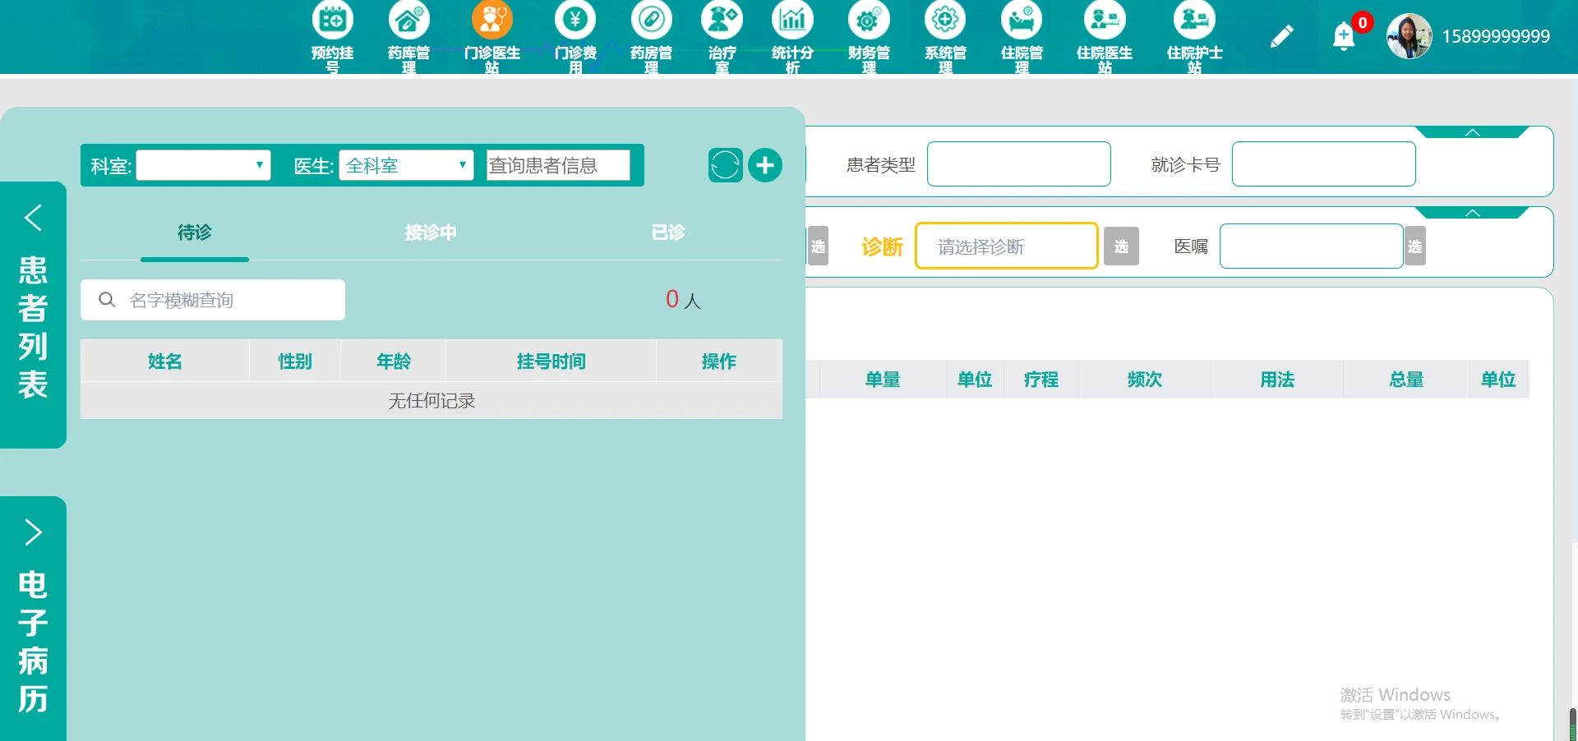Open the 财务管理 finance management module
Screen dimensions: 1578x741
click(869, 37)
